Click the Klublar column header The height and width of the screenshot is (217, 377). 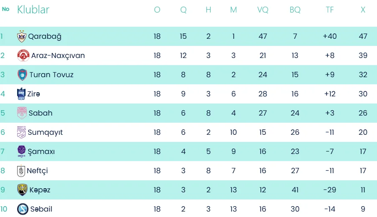click(x=33, y=10)
